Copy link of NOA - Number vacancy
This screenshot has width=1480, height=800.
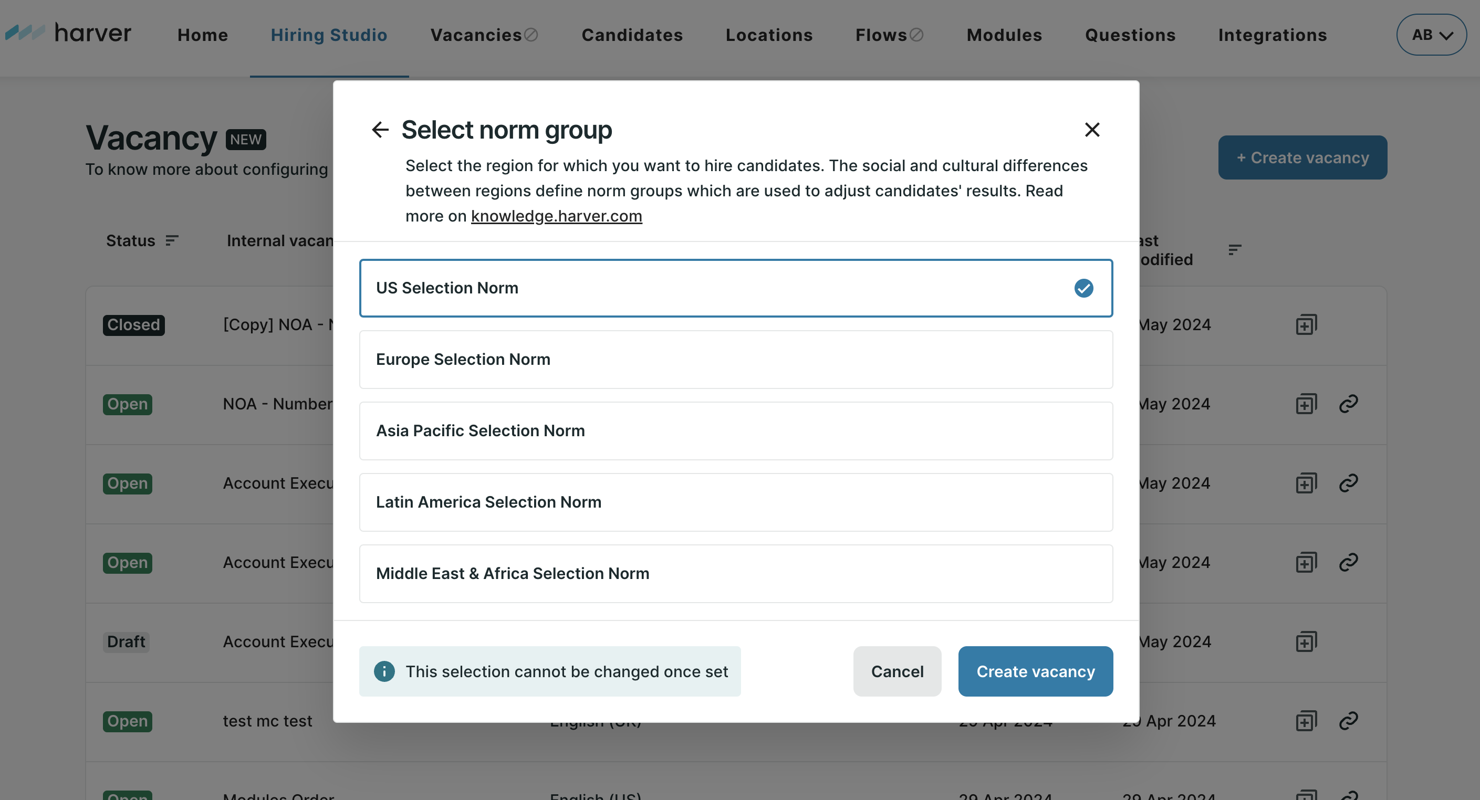[x=1348, y=404]
